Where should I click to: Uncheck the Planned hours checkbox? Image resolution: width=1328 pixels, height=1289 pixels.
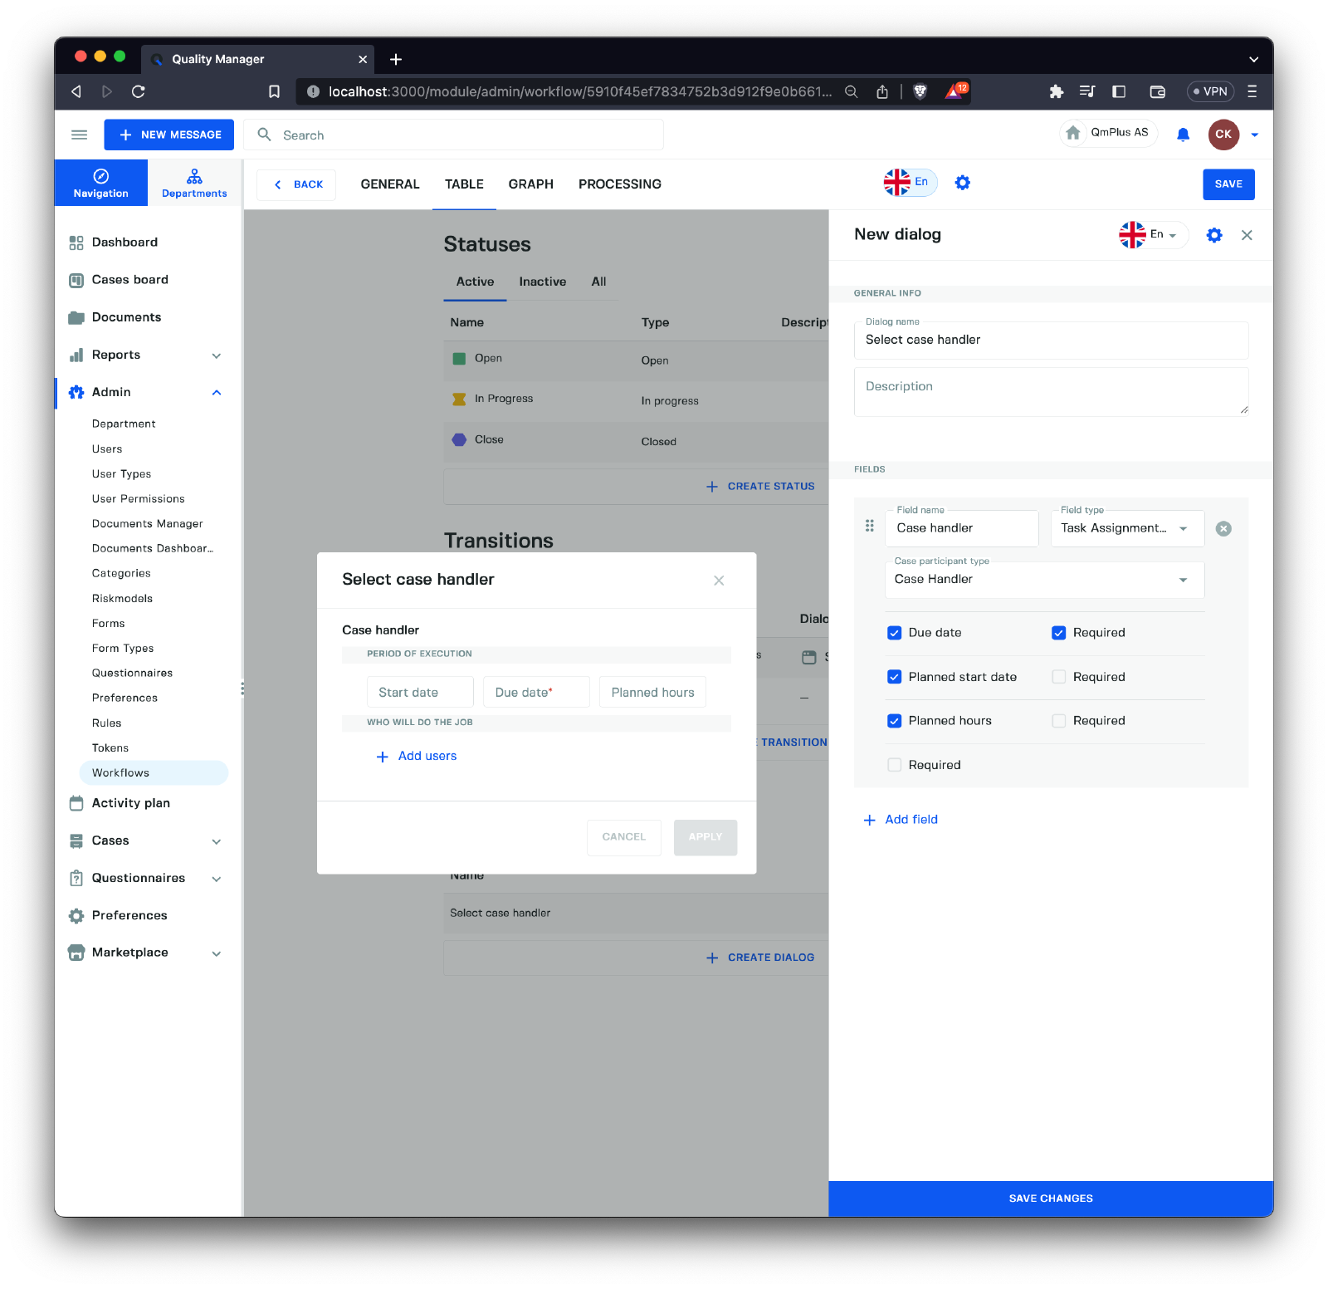pyautogui.click(x=894, y=721)
